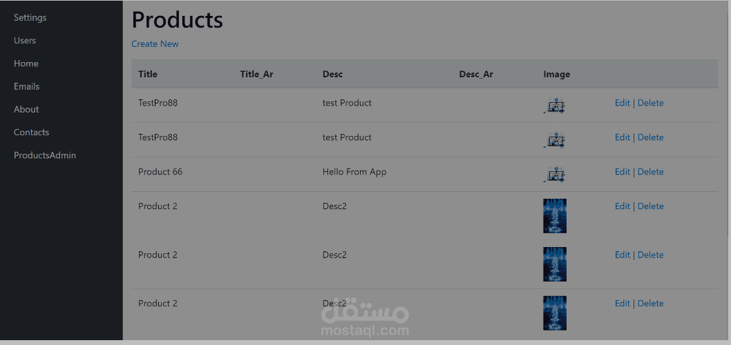The height and width of the screenshot is (345, 731).
Task: Delete the Product 66 entry
Action: click(x=650, y=172)
